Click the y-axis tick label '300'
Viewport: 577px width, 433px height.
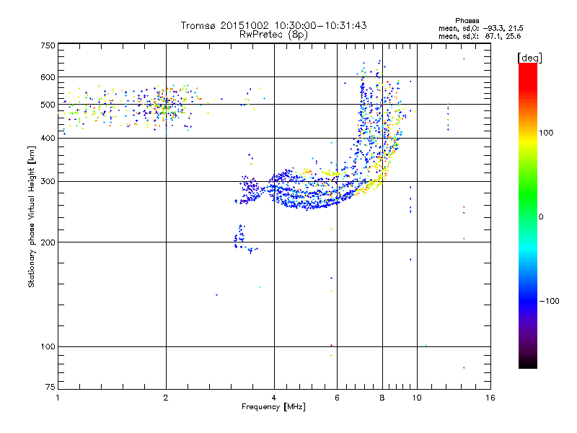point(48,182)
